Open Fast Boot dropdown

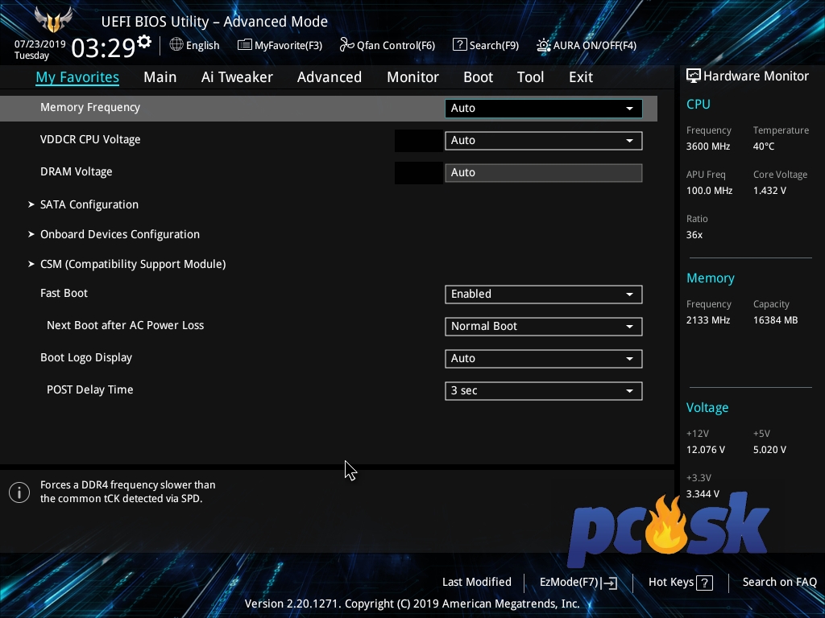[x=544, y=295]
